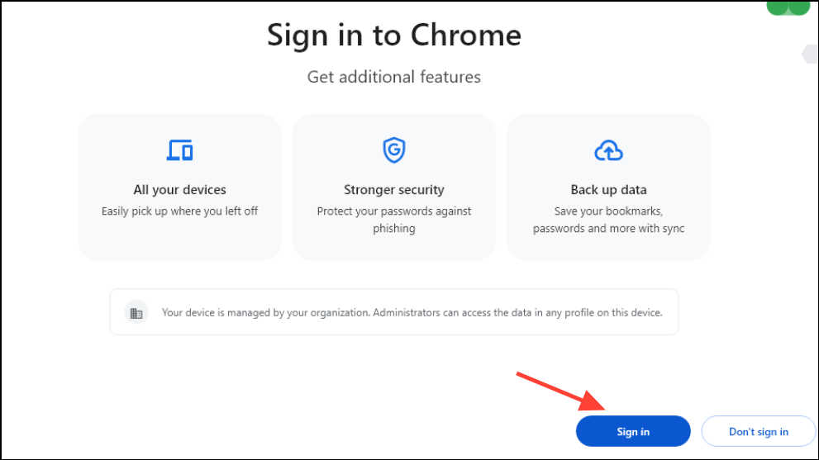This screenshot has height=460, width=819.
Task: Select the All your devices heading
Action: point(179,190)
